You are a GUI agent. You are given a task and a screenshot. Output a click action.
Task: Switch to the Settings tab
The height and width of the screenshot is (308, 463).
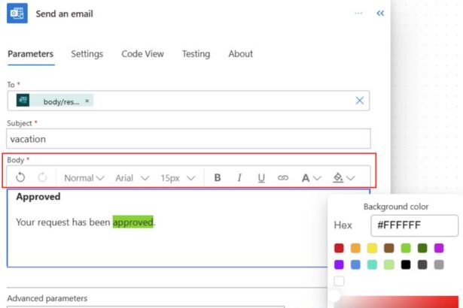[87, 54]
